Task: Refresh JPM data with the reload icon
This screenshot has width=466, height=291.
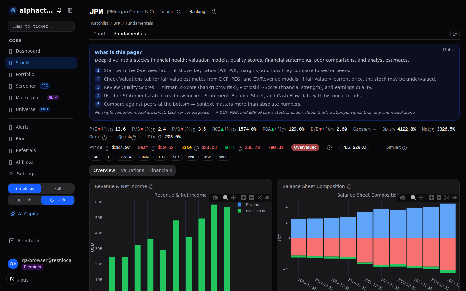Action: click(x=179, y=11)
